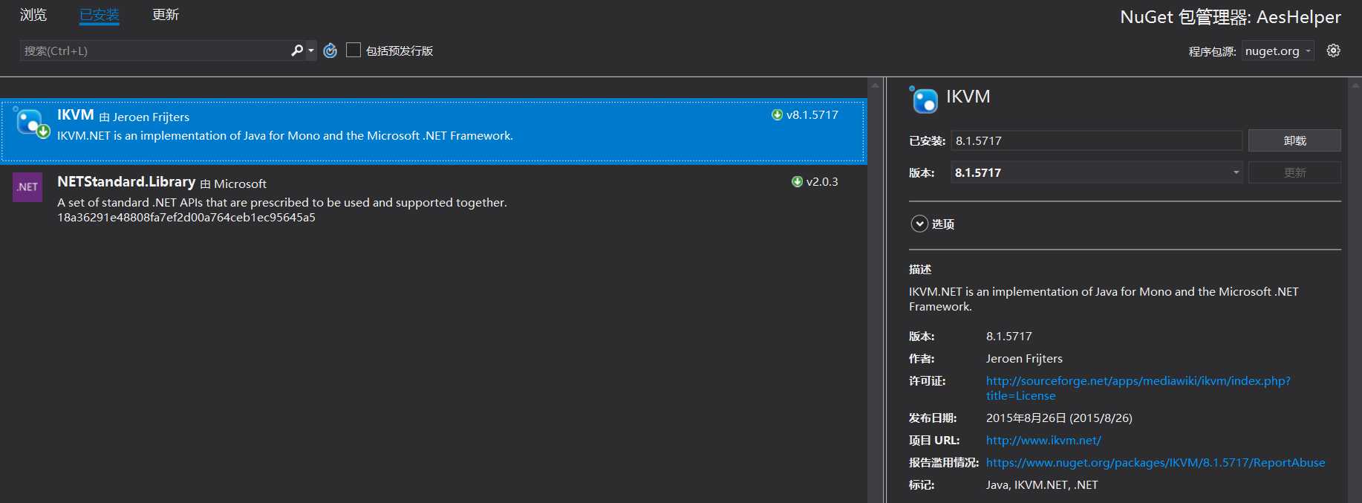This screenshot has width=1362, height=503.
Task: Click the IKVM icon in details pane
Action: (x=924, y=100)
